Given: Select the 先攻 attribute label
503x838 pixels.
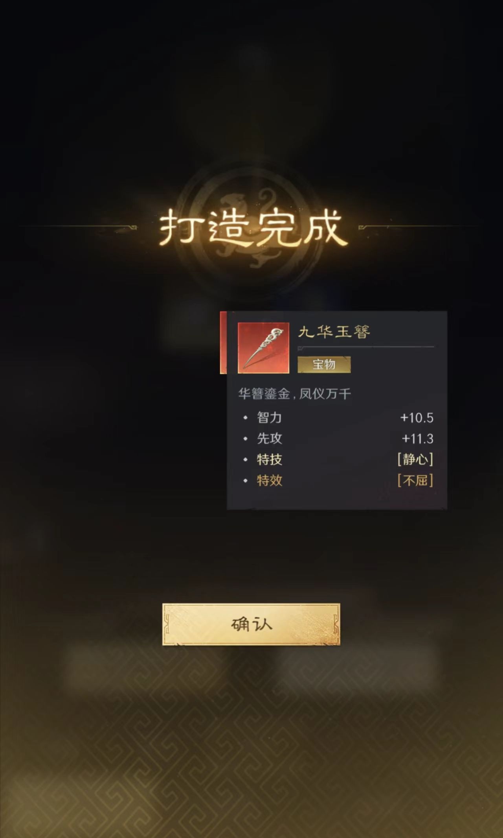Looking at the screenshot, I should coord(269,438).
